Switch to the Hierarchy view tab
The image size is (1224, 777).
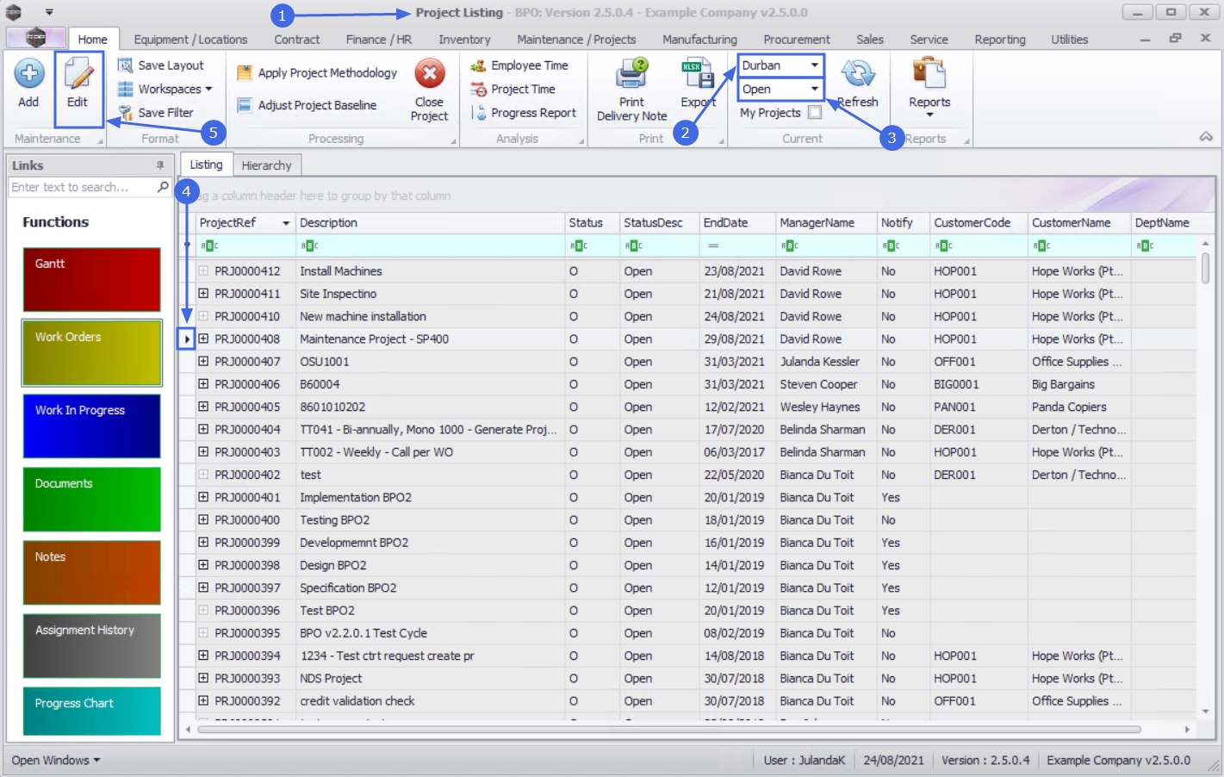(x=266, y=165)
